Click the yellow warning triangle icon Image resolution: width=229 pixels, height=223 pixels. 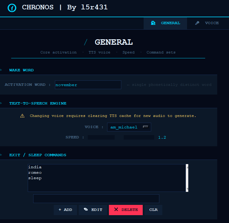coord(22,116)
